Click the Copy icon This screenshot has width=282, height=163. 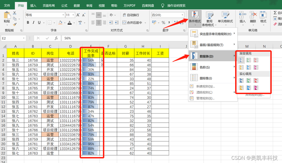point(15,18)
